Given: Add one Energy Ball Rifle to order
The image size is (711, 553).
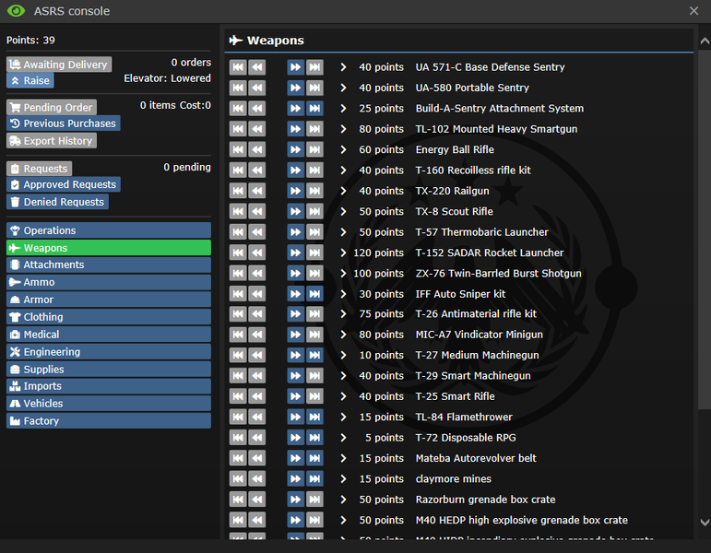Looking at the screenshot, I should pyautogui.click(x=295, y=149).
